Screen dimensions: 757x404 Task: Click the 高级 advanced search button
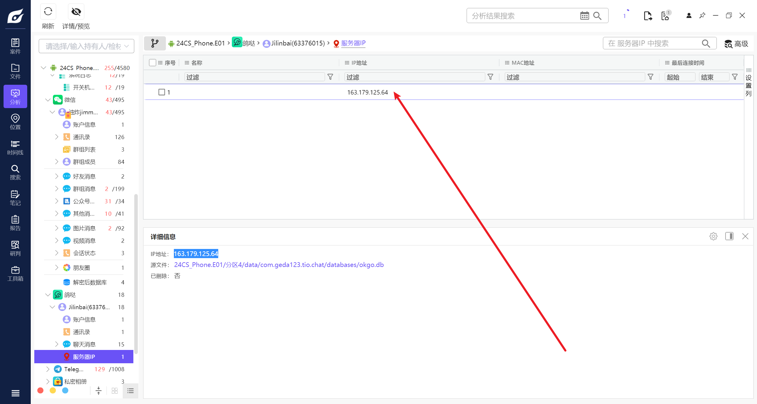(736, 44)
